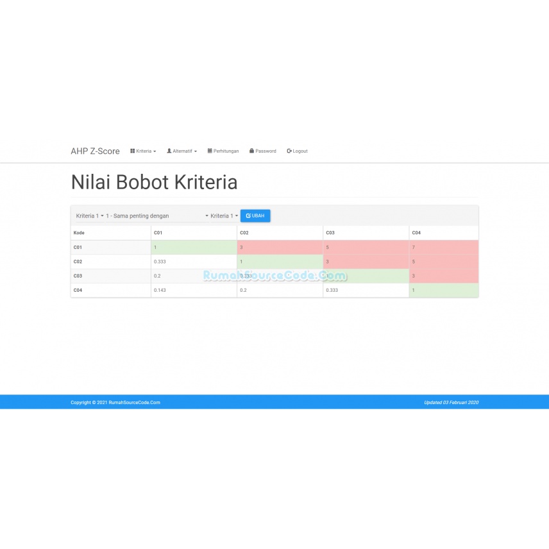Click the C03 column header
This screenshot has width=549, height=549.
[330, 233]
